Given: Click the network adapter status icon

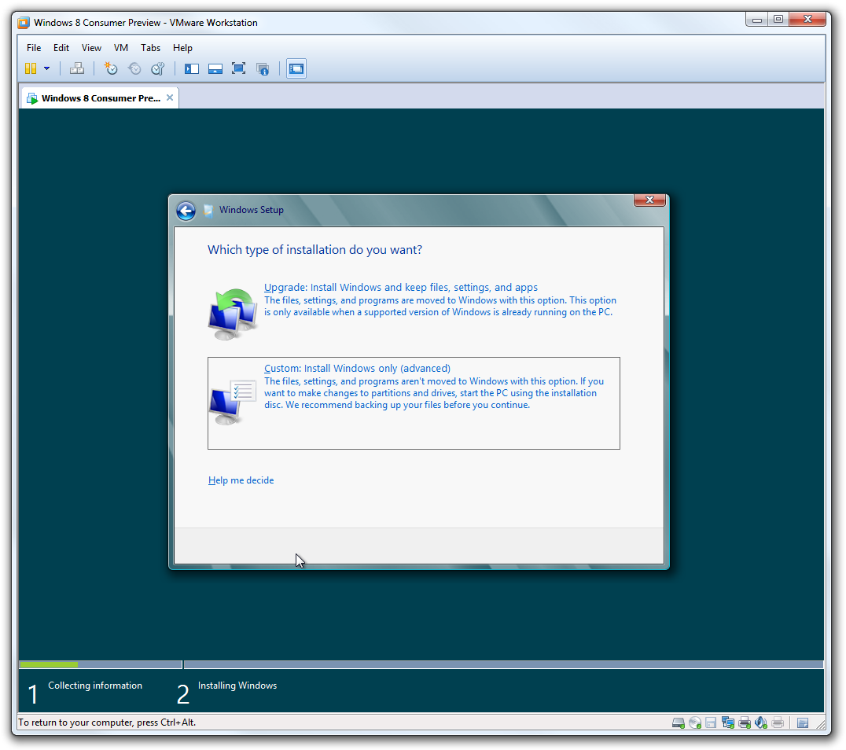Looking at the screenshot, I should pyautogui.click(x=728, y=722).
